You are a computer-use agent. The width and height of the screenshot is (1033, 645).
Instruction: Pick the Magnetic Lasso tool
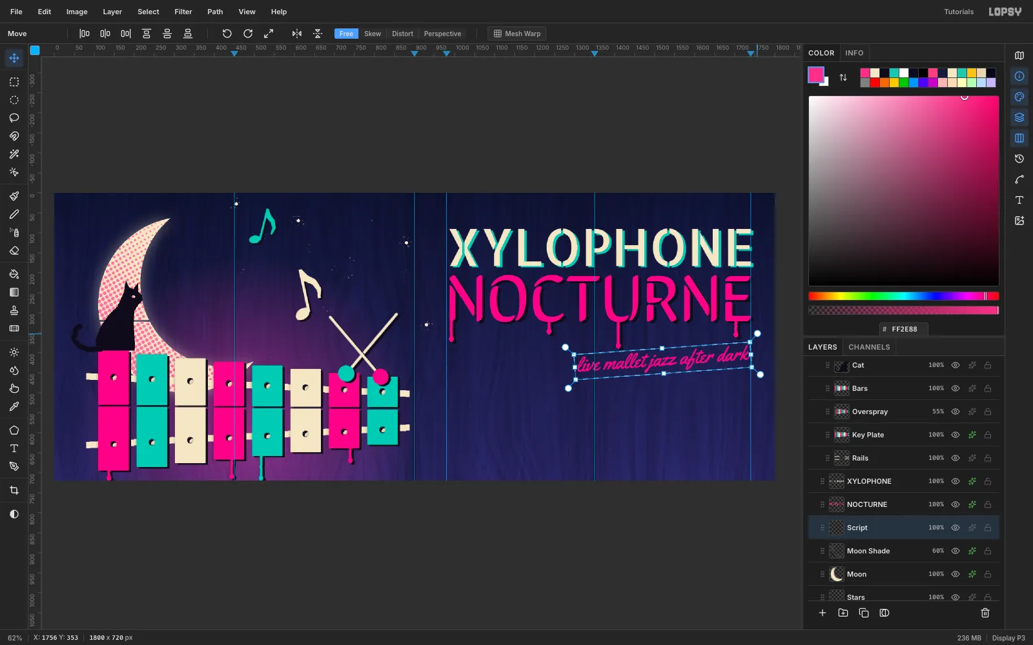coord(14,136)
